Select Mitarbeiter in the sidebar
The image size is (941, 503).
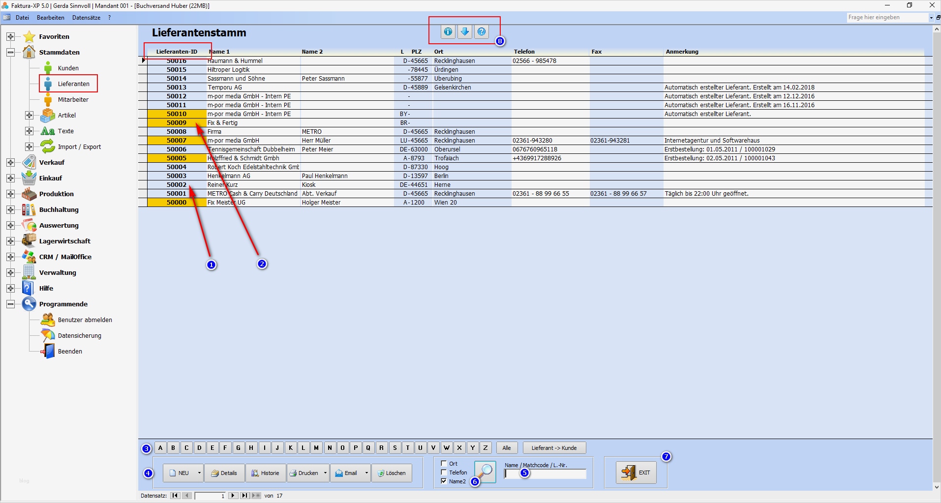(x=73, y=99)
